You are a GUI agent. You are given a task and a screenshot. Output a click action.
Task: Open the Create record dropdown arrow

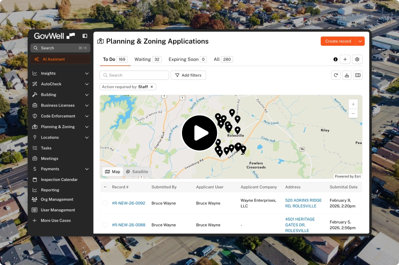pos(360,41)
